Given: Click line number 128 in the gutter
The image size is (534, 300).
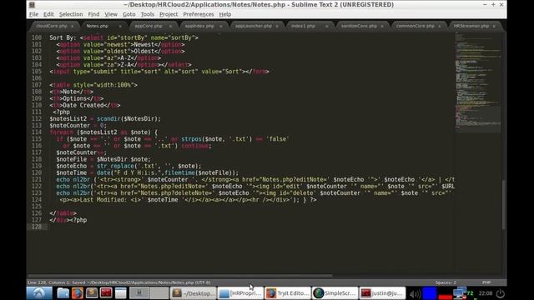Looking at the screenshot, I should pos(37,227).
